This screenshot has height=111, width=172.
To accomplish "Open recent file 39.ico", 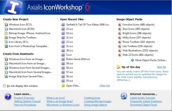I will [x=69, y=50].
